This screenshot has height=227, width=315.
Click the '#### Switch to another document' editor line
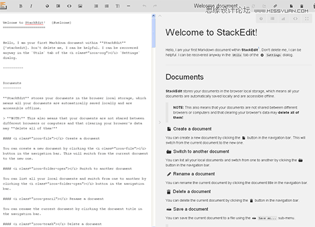point(67,169)
